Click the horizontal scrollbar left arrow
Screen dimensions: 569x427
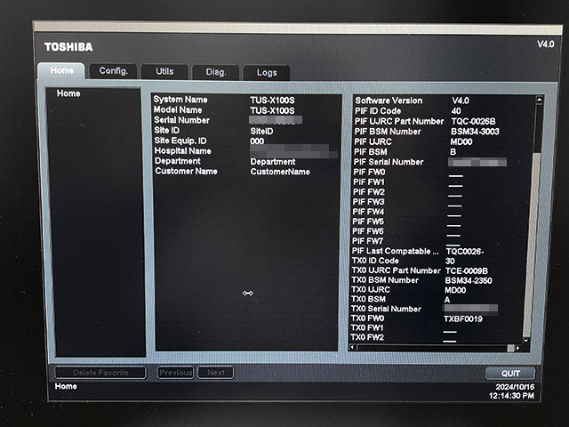click(x=352, y=348)
